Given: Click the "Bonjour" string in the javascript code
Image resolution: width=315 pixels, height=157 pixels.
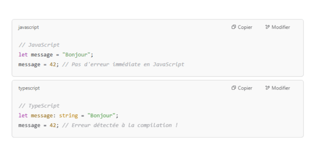Looking at the screenshot, I should click(x=76, y=55).
